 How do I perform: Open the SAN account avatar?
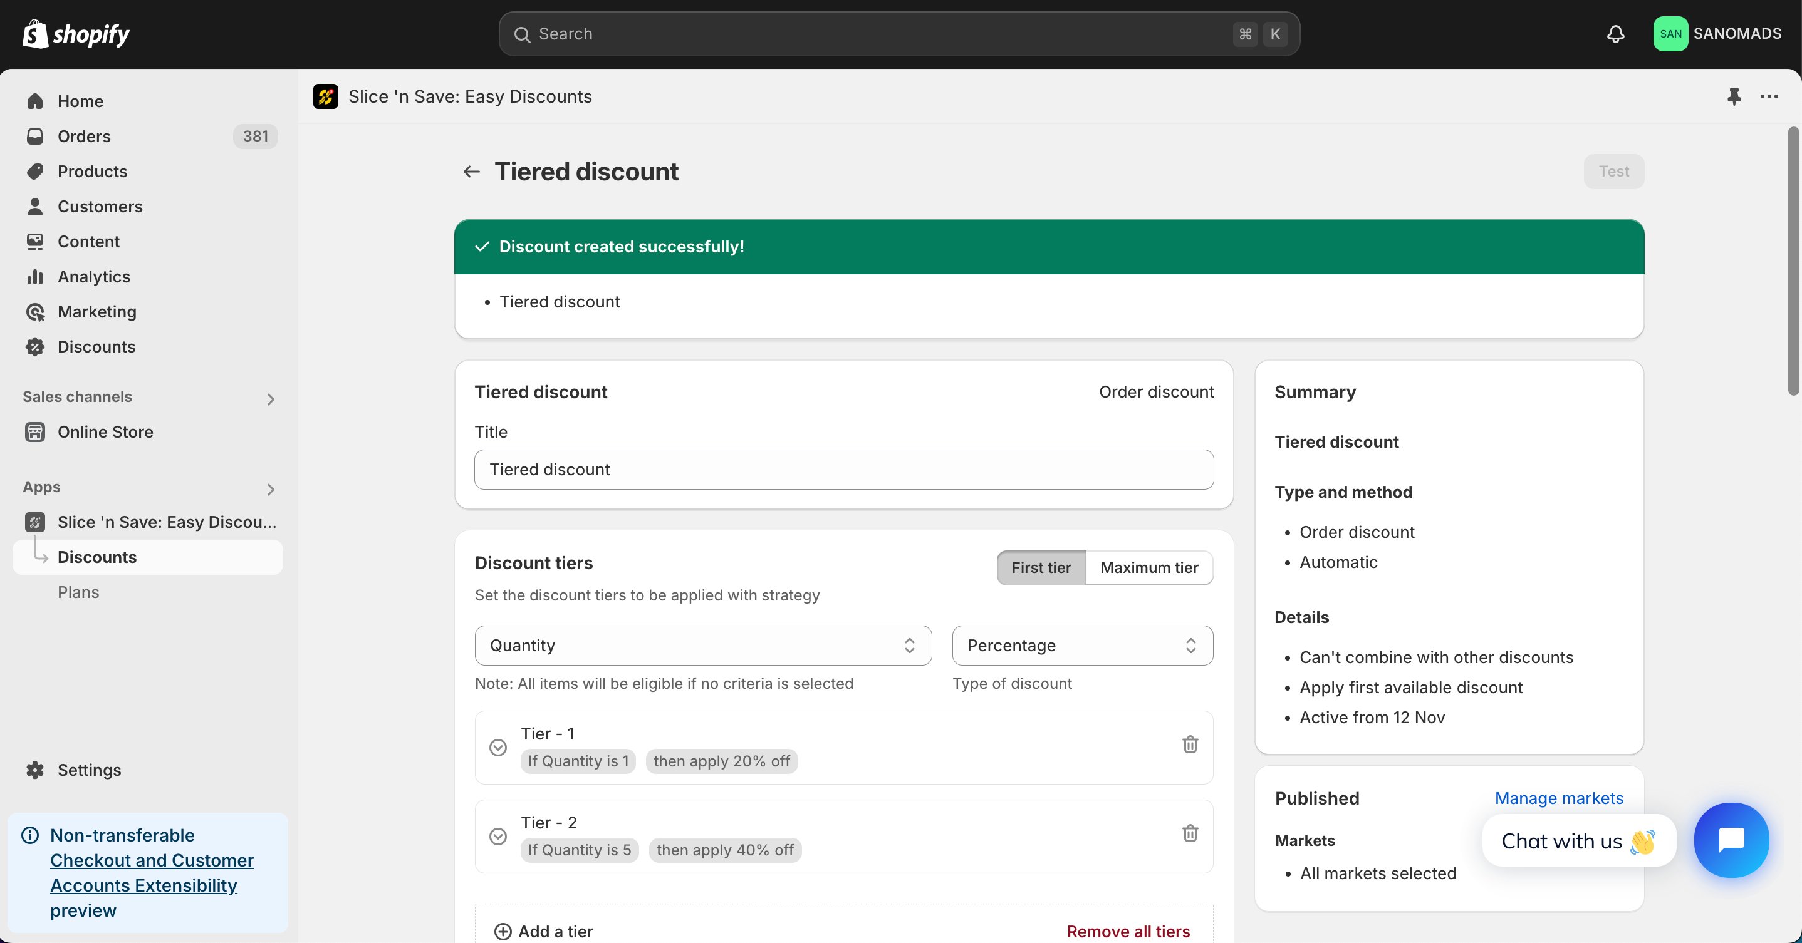1670,34
